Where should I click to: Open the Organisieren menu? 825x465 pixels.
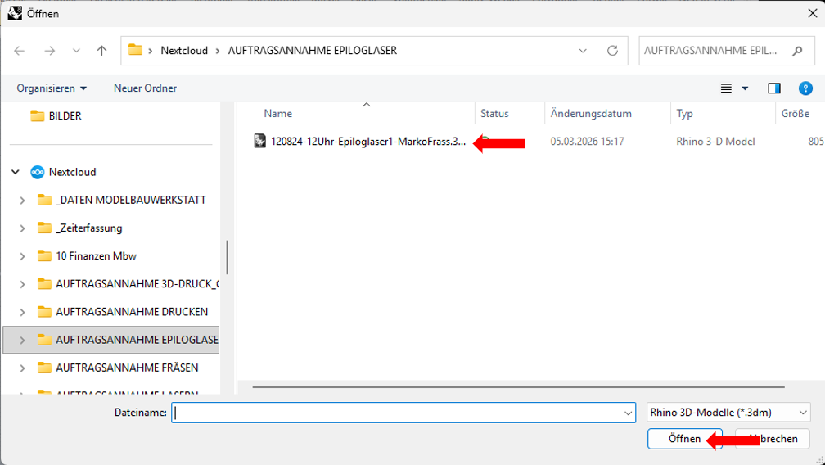point(52,88)
